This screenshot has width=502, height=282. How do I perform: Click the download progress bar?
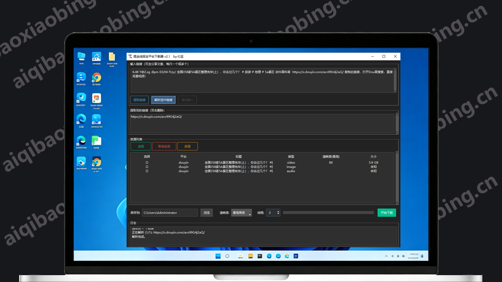pos(328,212)
